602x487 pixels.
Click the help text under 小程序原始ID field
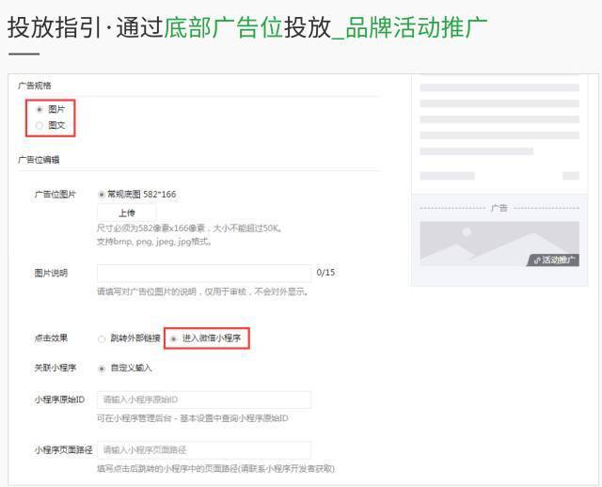192,418
